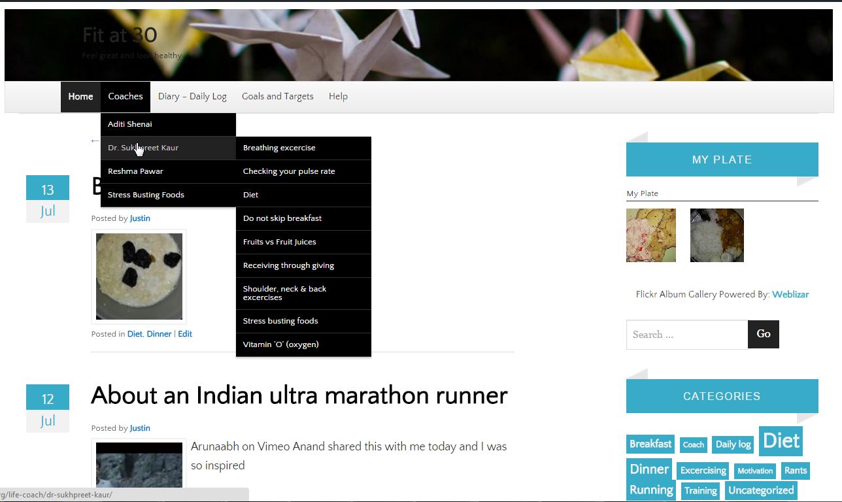Click the Help navigation item

coord(338,96)
